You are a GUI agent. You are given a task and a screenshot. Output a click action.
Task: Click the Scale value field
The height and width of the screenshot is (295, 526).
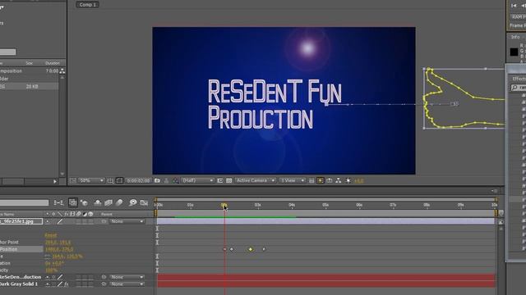pos(67,256)
